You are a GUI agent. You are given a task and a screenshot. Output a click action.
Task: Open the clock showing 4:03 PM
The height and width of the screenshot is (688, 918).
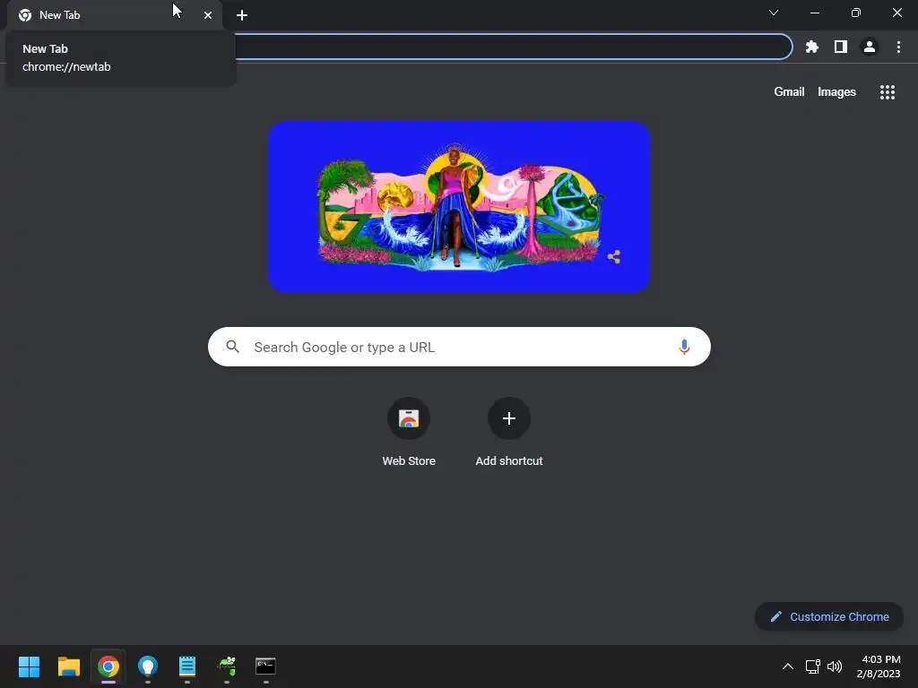coord(879,666)
